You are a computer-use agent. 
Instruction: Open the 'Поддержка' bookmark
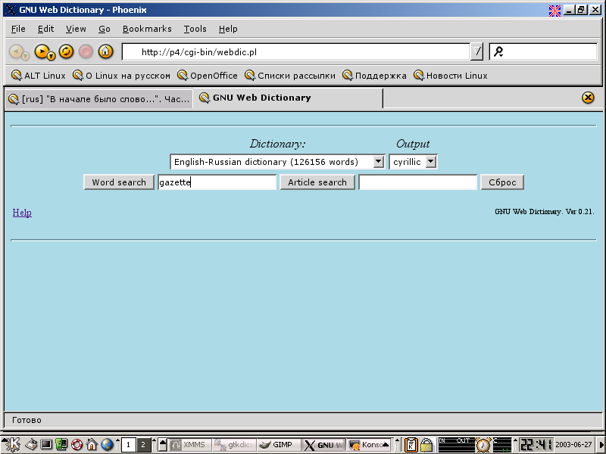coord(374,76)
